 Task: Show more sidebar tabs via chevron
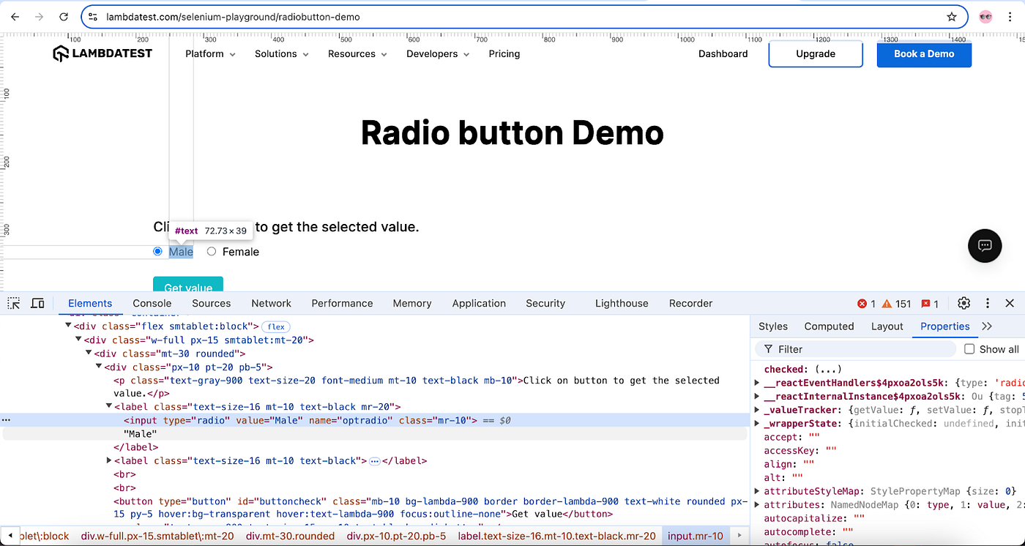[987, 326]
